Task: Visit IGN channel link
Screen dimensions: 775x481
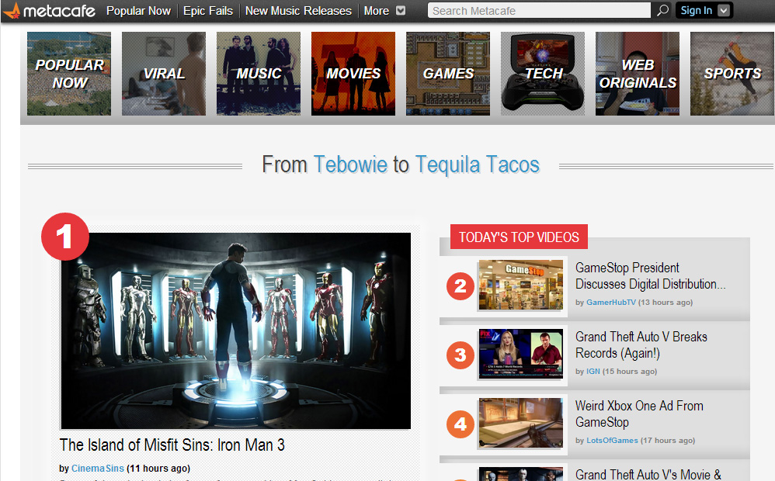Action: (593, 372)
